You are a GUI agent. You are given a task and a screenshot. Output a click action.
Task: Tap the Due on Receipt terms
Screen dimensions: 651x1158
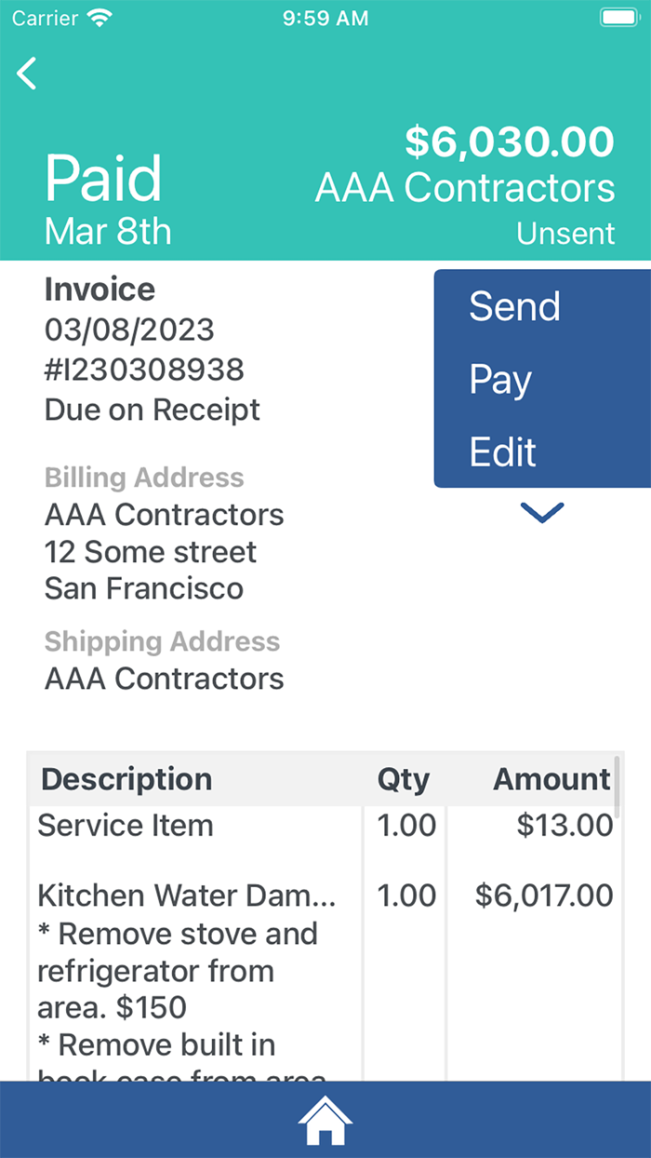point(152,410)
